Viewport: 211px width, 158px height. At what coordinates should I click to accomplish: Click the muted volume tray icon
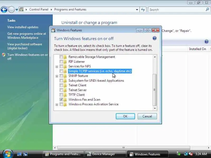[x=191, y=154]
